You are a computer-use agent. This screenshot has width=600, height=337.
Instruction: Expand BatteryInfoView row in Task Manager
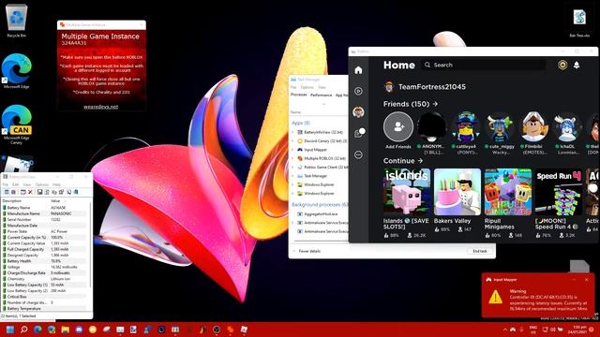[292, 132]
